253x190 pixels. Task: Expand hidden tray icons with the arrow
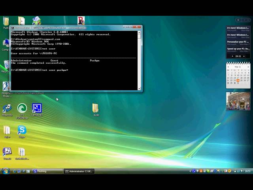coord(190,171)
